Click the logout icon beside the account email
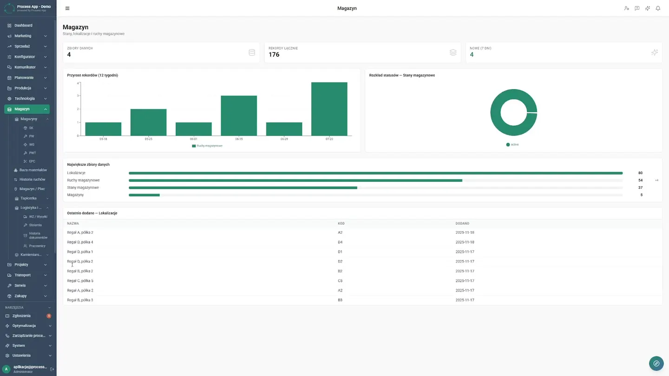The width and height of the screenshot is (669, 376). tap(52, 369)
